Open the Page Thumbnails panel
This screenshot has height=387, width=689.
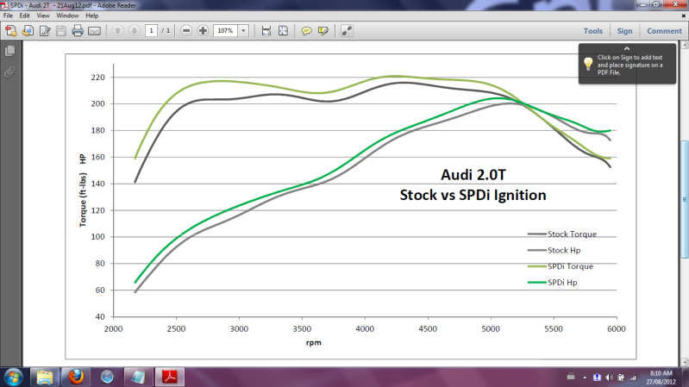coord(10,52)
